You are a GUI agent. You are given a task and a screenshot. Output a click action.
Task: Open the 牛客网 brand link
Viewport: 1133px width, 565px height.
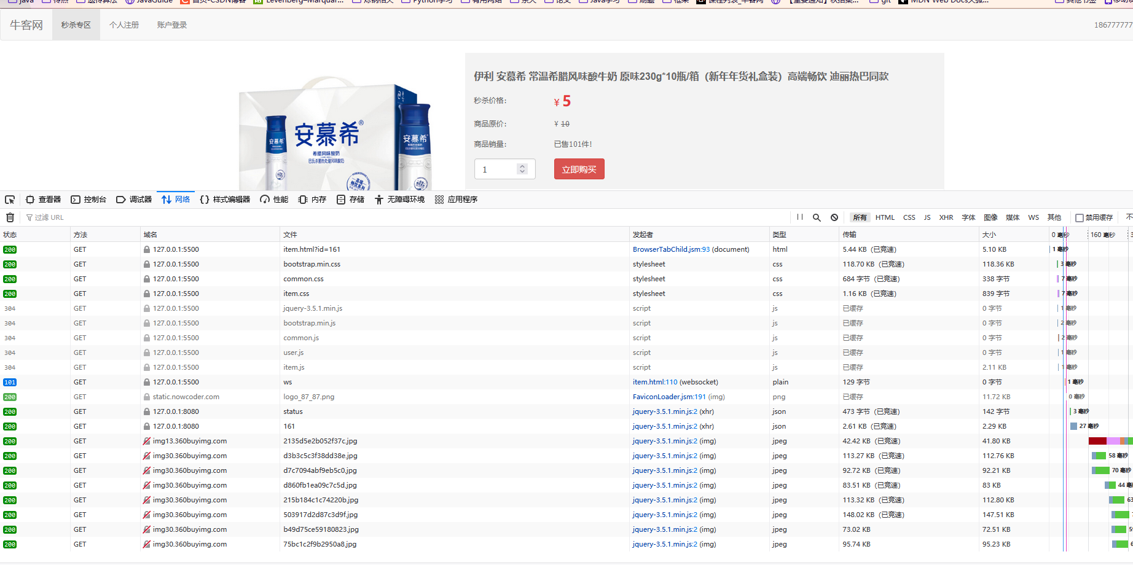click(26, 25)
